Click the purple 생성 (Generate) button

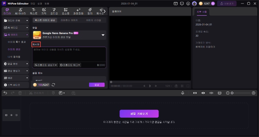point(97,85)
